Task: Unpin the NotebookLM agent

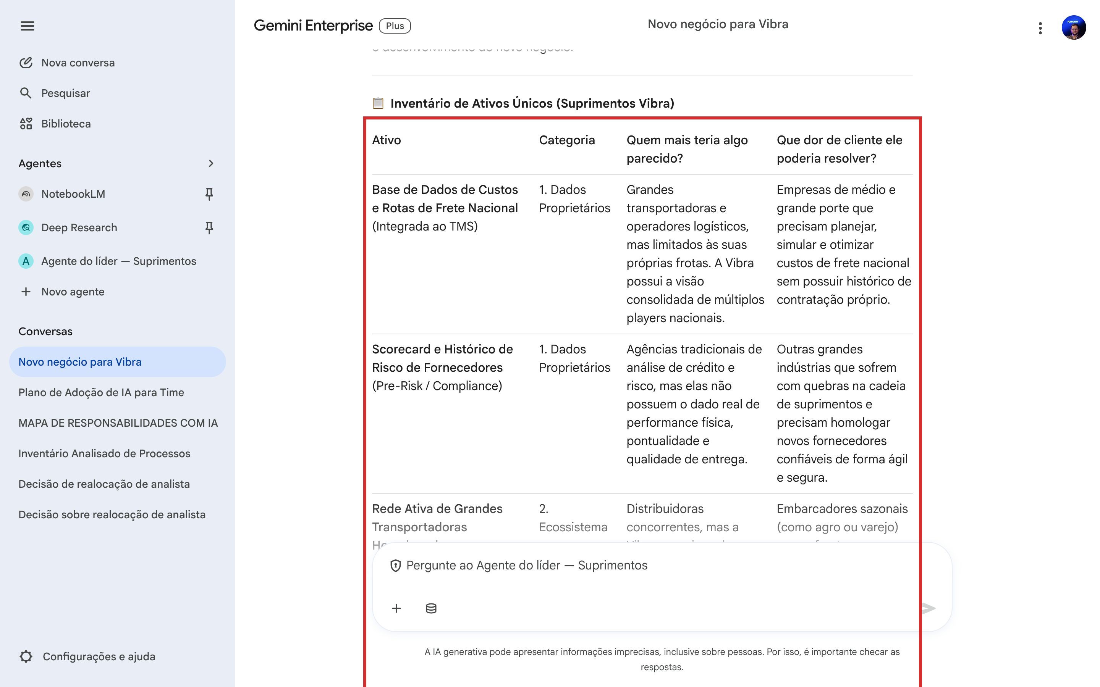Action: 209,194
